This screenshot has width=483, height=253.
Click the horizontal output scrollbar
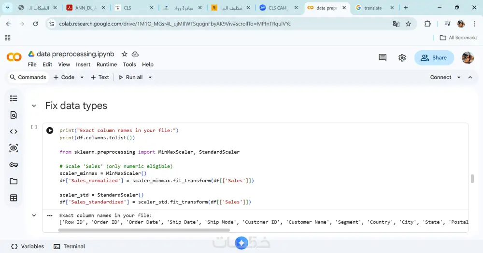[x=144, y=230]
